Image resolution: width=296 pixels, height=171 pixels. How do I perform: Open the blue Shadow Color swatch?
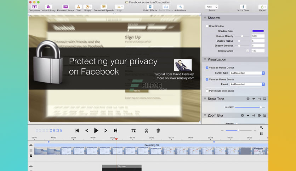[x=258, y=31]
